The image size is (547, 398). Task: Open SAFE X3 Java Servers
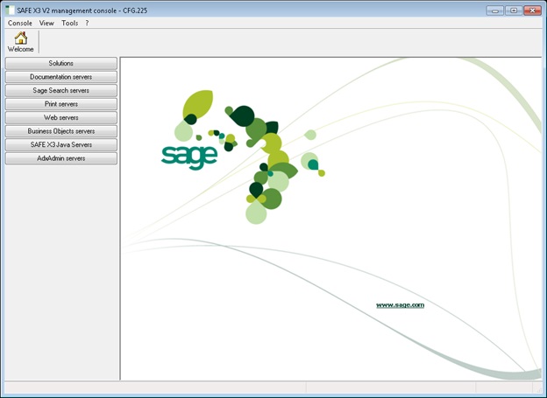pos(61,145)
